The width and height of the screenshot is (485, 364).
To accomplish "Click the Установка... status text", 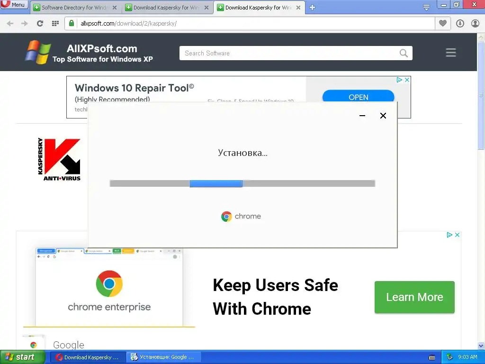I will coord(242,153).
